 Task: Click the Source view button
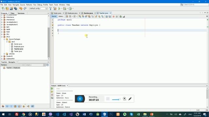pos(54,16)
